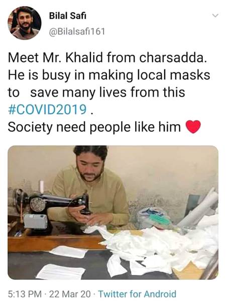Select the text 'Meet Mr. Khalid from charsadda.'

click(107, 58)
